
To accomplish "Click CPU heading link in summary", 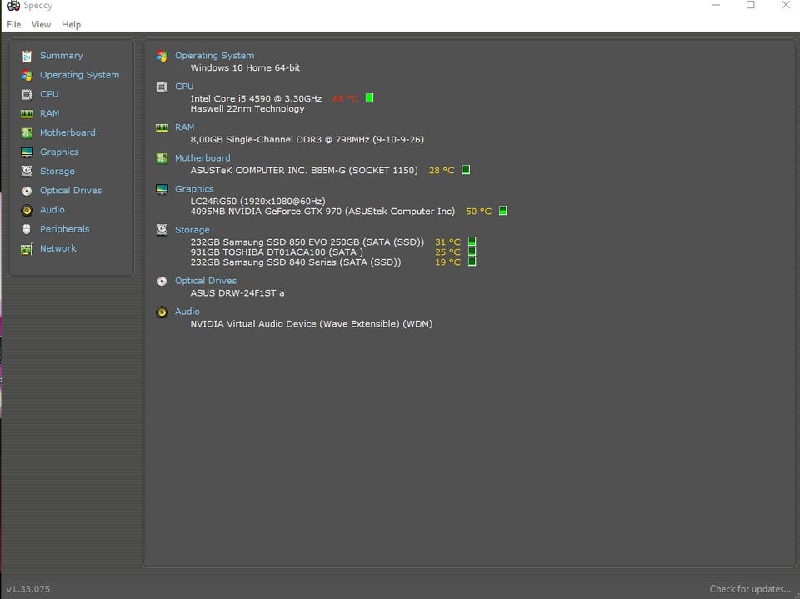I will 184,87.
